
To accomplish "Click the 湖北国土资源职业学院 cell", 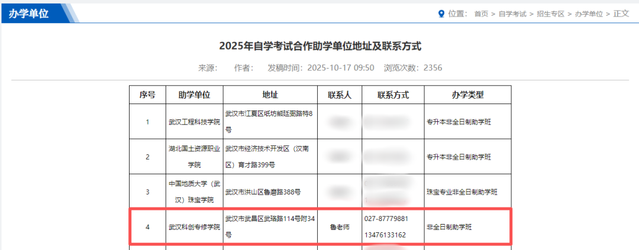I will (x=195, y=157).
